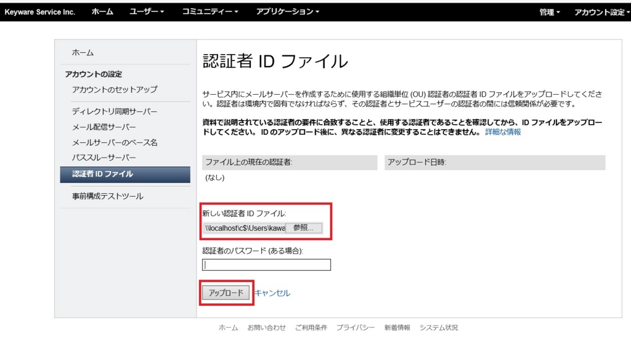
Task: Select メール配信サーバー in sidebar
Action: click(x=104, y=127)
